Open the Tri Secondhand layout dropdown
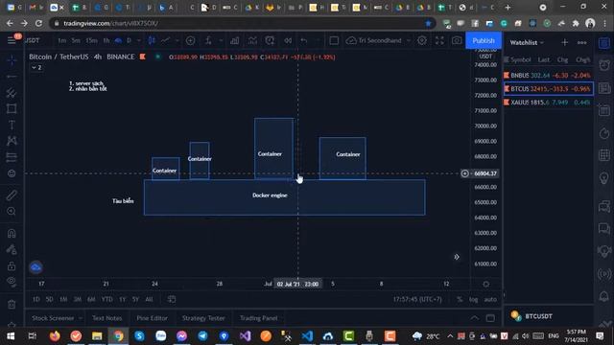Image resolution: width=614 pixels, height=345 pixels. point(379,40)
